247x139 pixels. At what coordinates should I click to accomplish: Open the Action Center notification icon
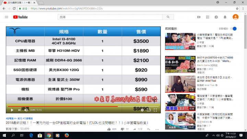[x=241, y=135]
